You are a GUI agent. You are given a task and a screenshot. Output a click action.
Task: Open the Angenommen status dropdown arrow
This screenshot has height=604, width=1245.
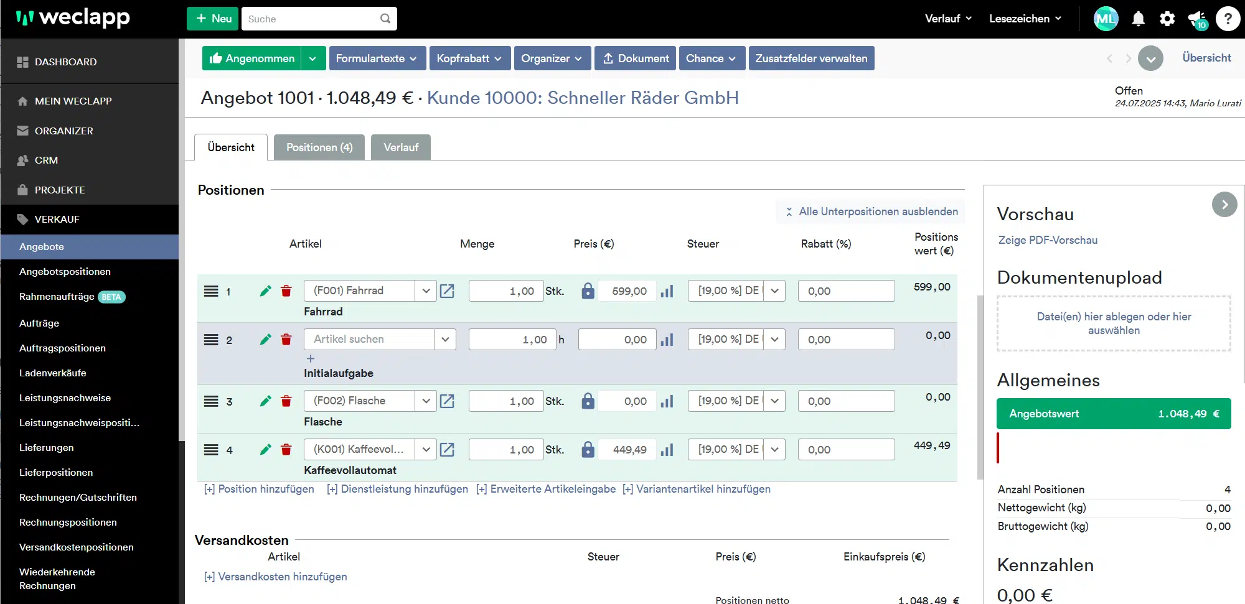click(x=312, y=58)
